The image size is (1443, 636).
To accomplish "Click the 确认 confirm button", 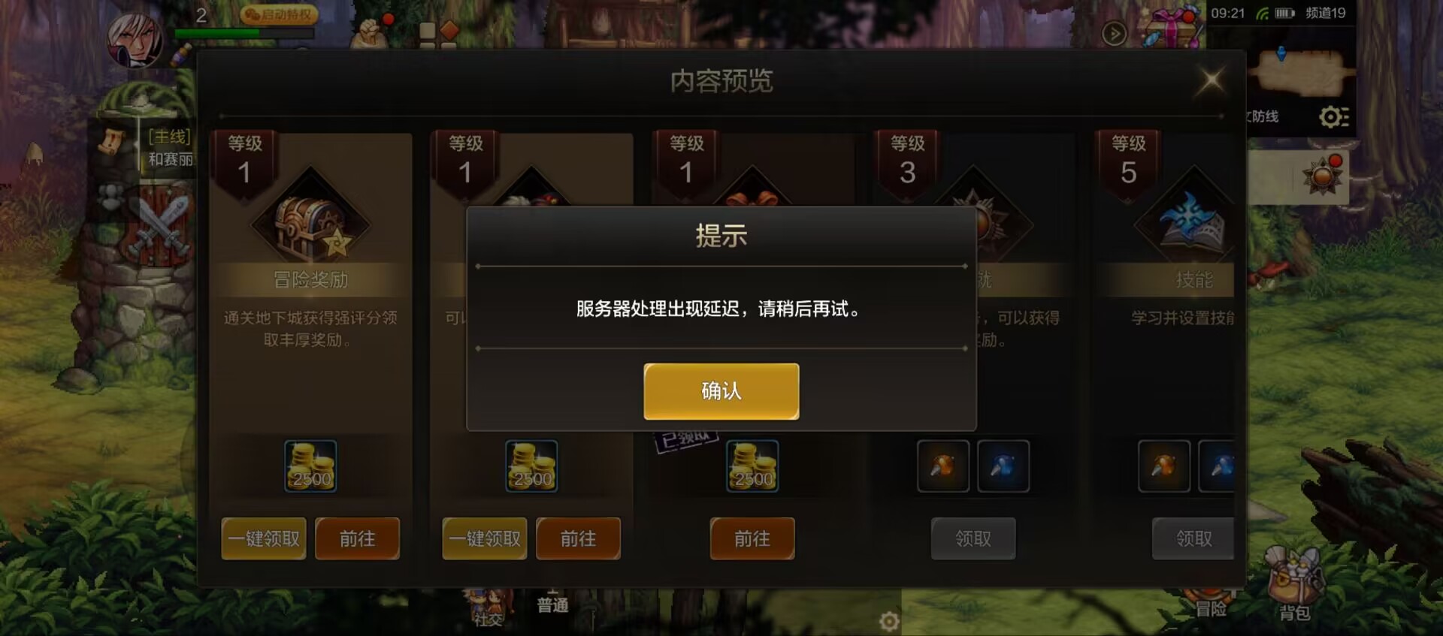I will coord(721,391).
